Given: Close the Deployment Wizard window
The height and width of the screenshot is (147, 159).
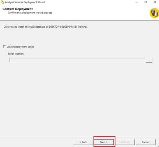Looking at the screenshot, I should click(x=155, y=2).
